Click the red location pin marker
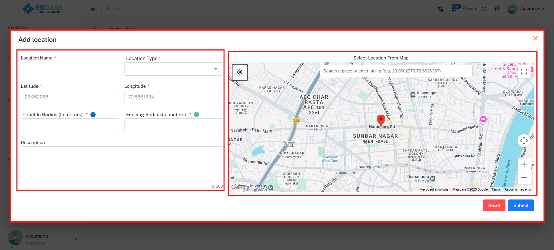554x250 pixels. (x=381, y=120)
